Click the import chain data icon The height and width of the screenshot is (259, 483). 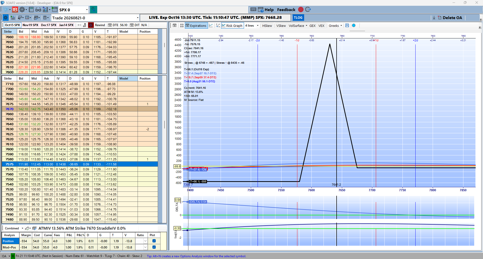tap(13, 18)
